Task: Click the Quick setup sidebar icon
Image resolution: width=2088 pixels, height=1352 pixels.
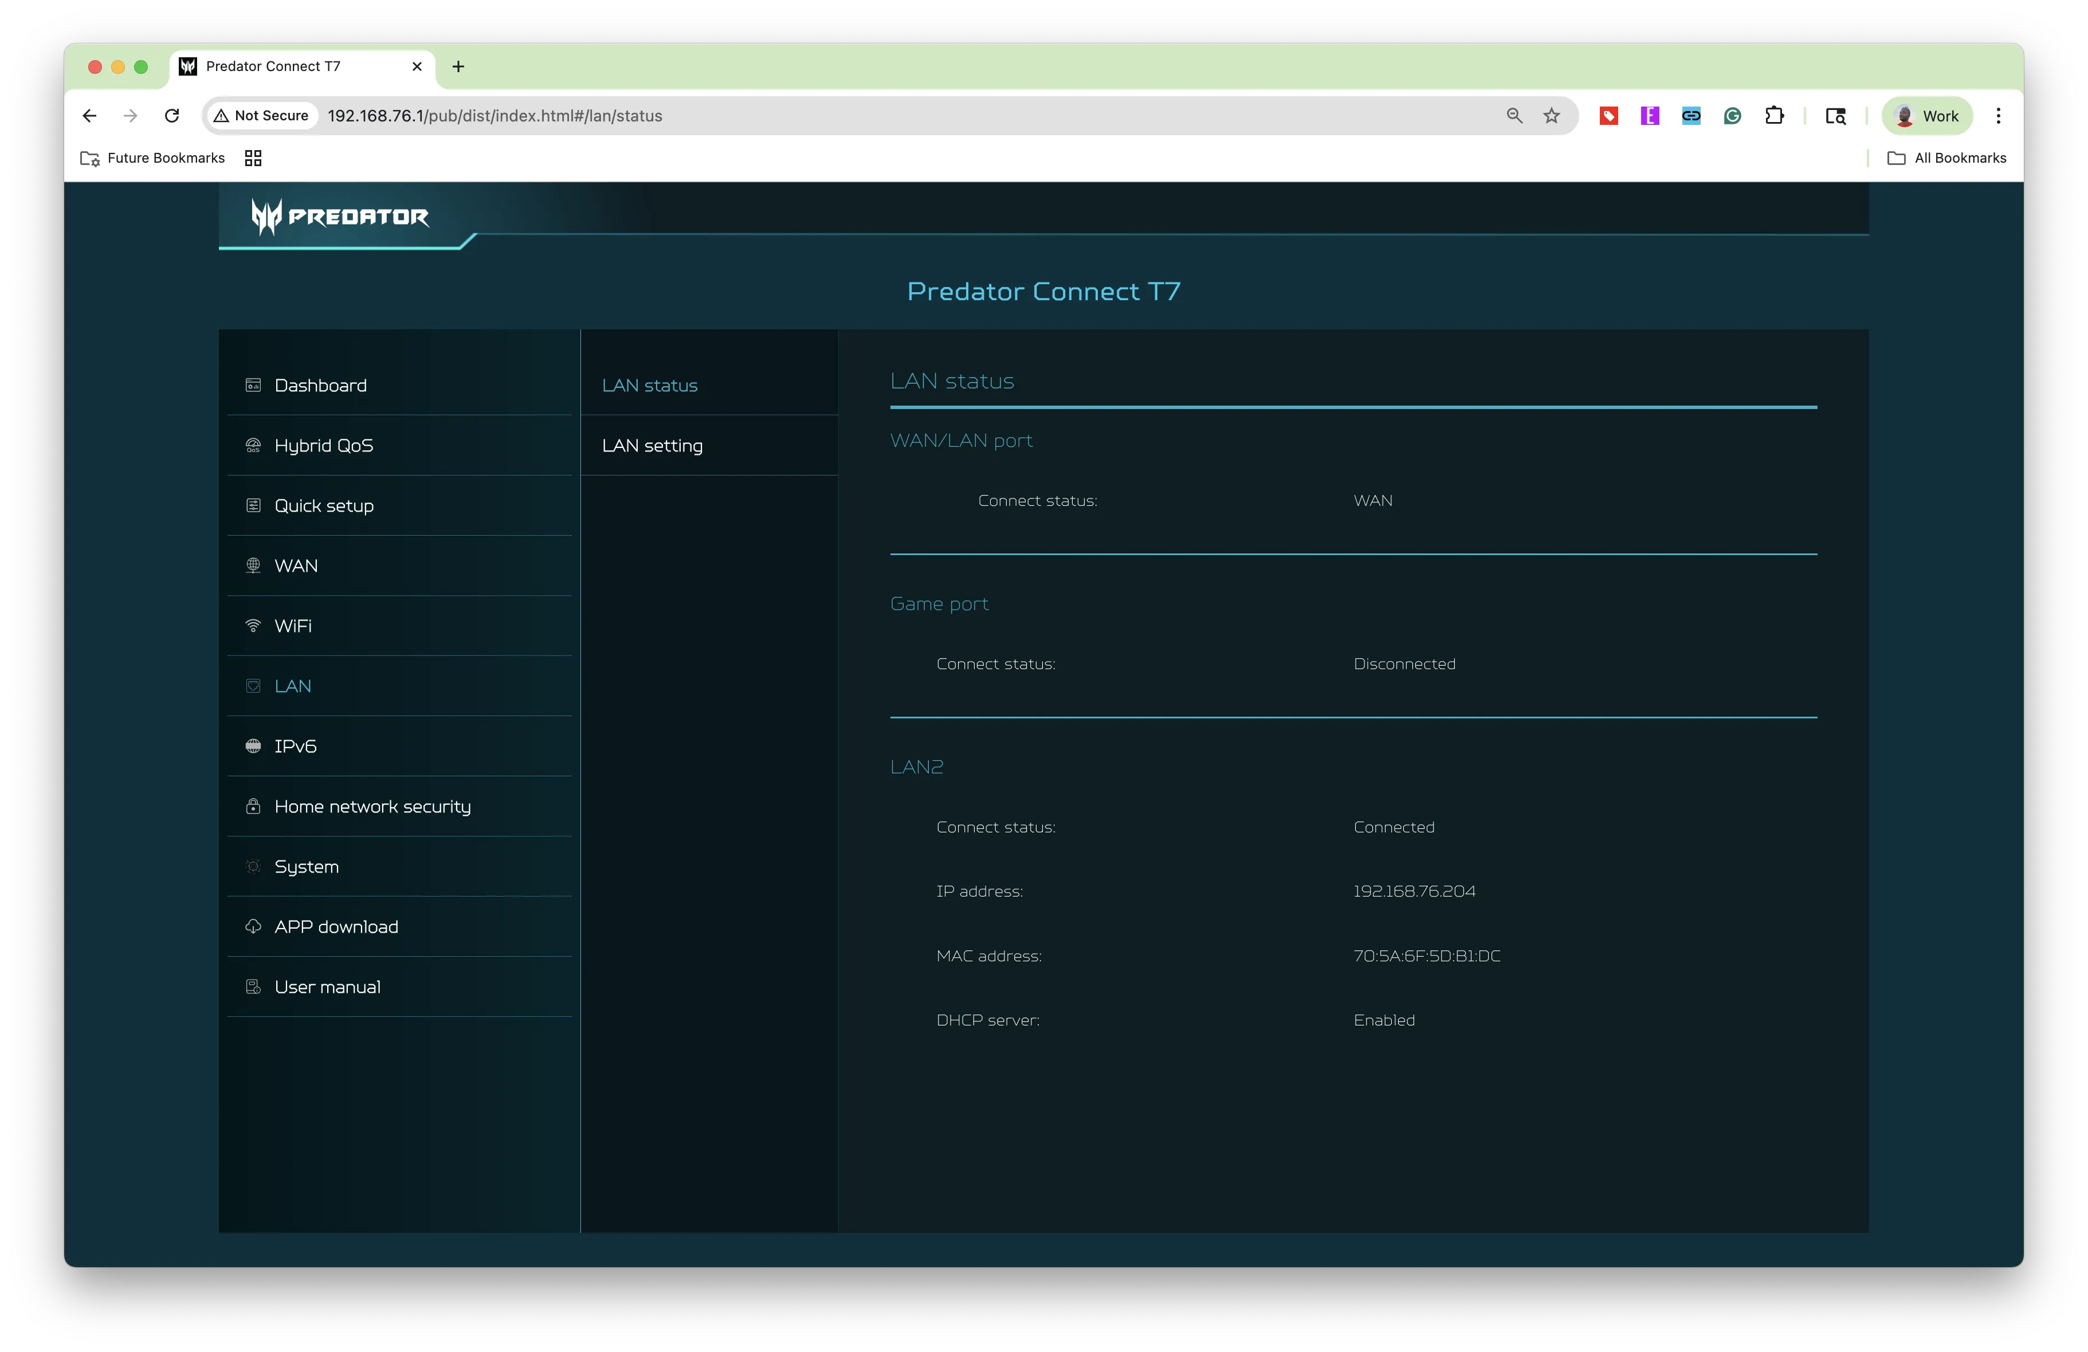Action: (253, 505)
